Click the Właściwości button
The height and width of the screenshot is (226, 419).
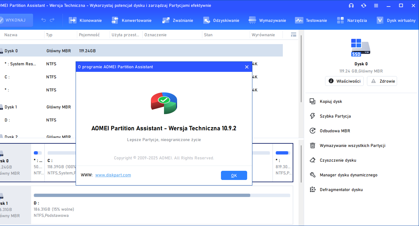[x=344, y=81]
